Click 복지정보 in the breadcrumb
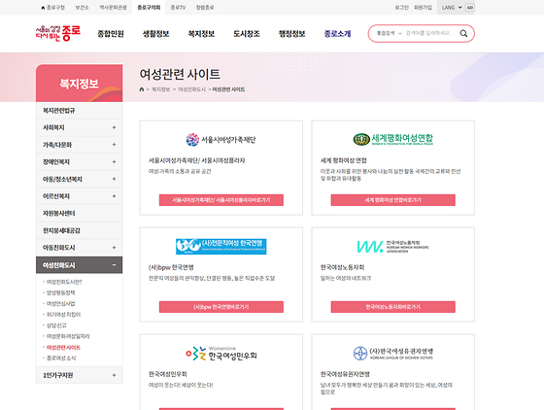Image resolution: width=544 pixels, height=410 pixels. 161,89
